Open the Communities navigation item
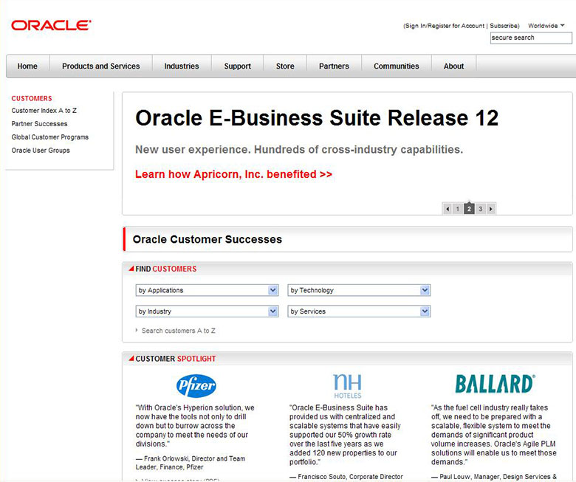The width and height of the screenshot is (576, 482). pyautogui.click(x=396, y=66)
